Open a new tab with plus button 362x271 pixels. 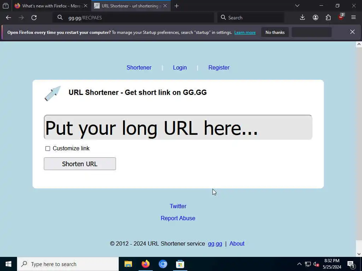177,6
